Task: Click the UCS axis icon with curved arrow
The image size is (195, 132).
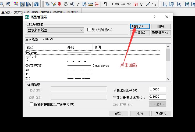Action: 179,4
